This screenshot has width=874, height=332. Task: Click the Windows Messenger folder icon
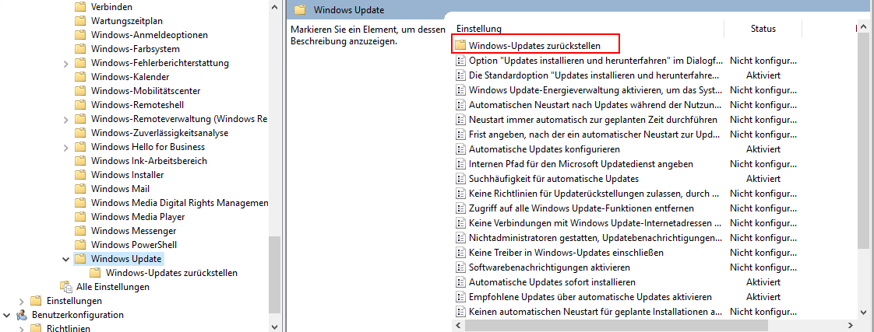(x=80, y=231)
